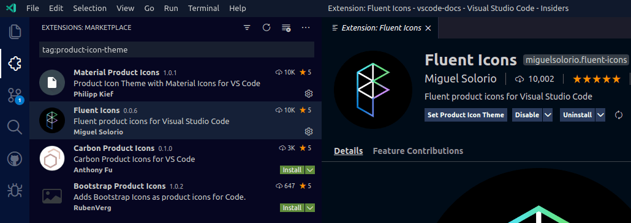Open Install dropdown for Carbon Product Icons

click(x=310, y=170)
